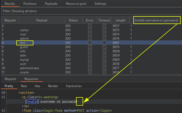
Task: Toggle Error checkbox in row 0
Action: (90, 26)
